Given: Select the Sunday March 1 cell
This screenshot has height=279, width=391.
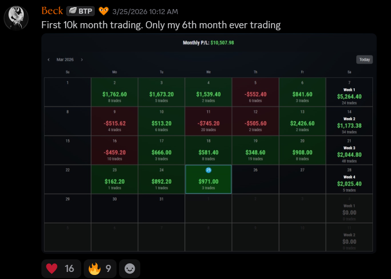Looking at the screenshot, I should pyautogui.click(x=68, y=92).
